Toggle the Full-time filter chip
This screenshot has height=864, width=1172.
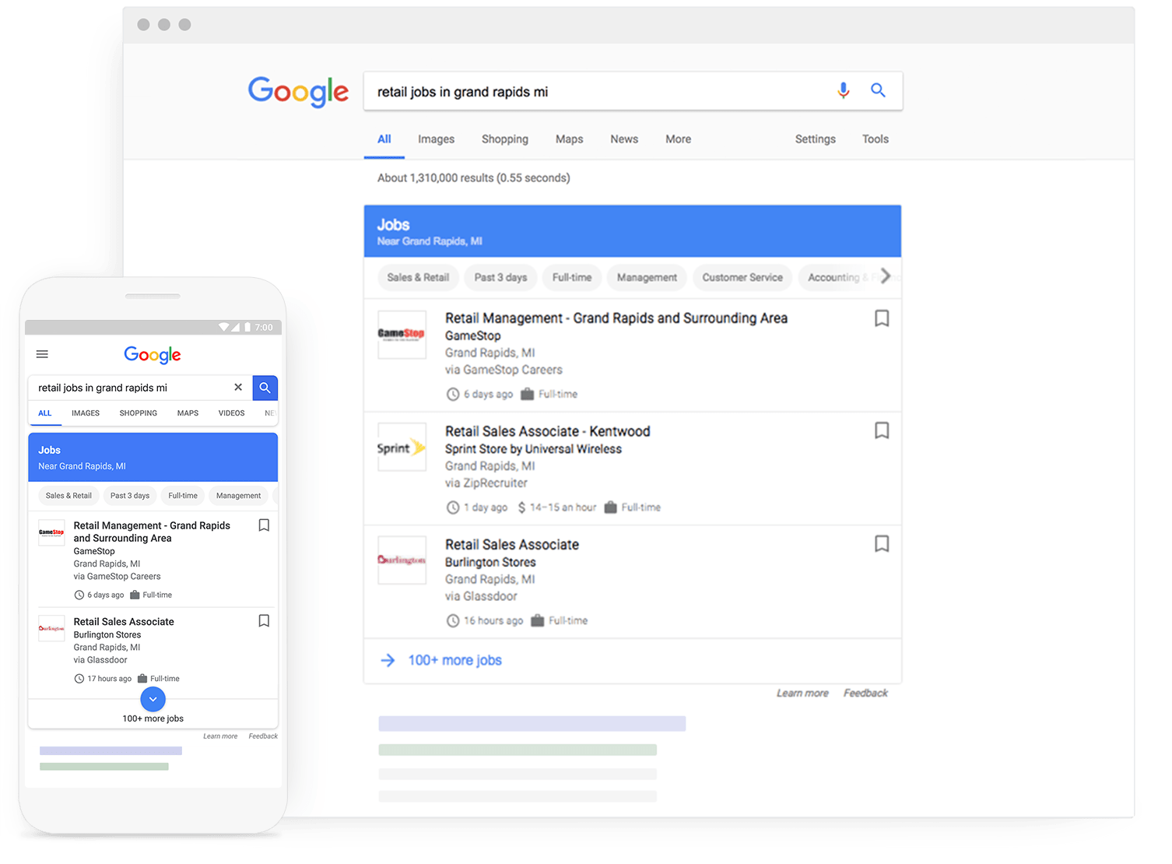click(x=571, y=277)
